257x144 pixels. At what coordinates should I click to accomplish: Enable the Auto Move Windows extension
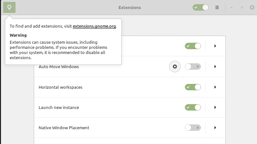[x=193, y=67]
